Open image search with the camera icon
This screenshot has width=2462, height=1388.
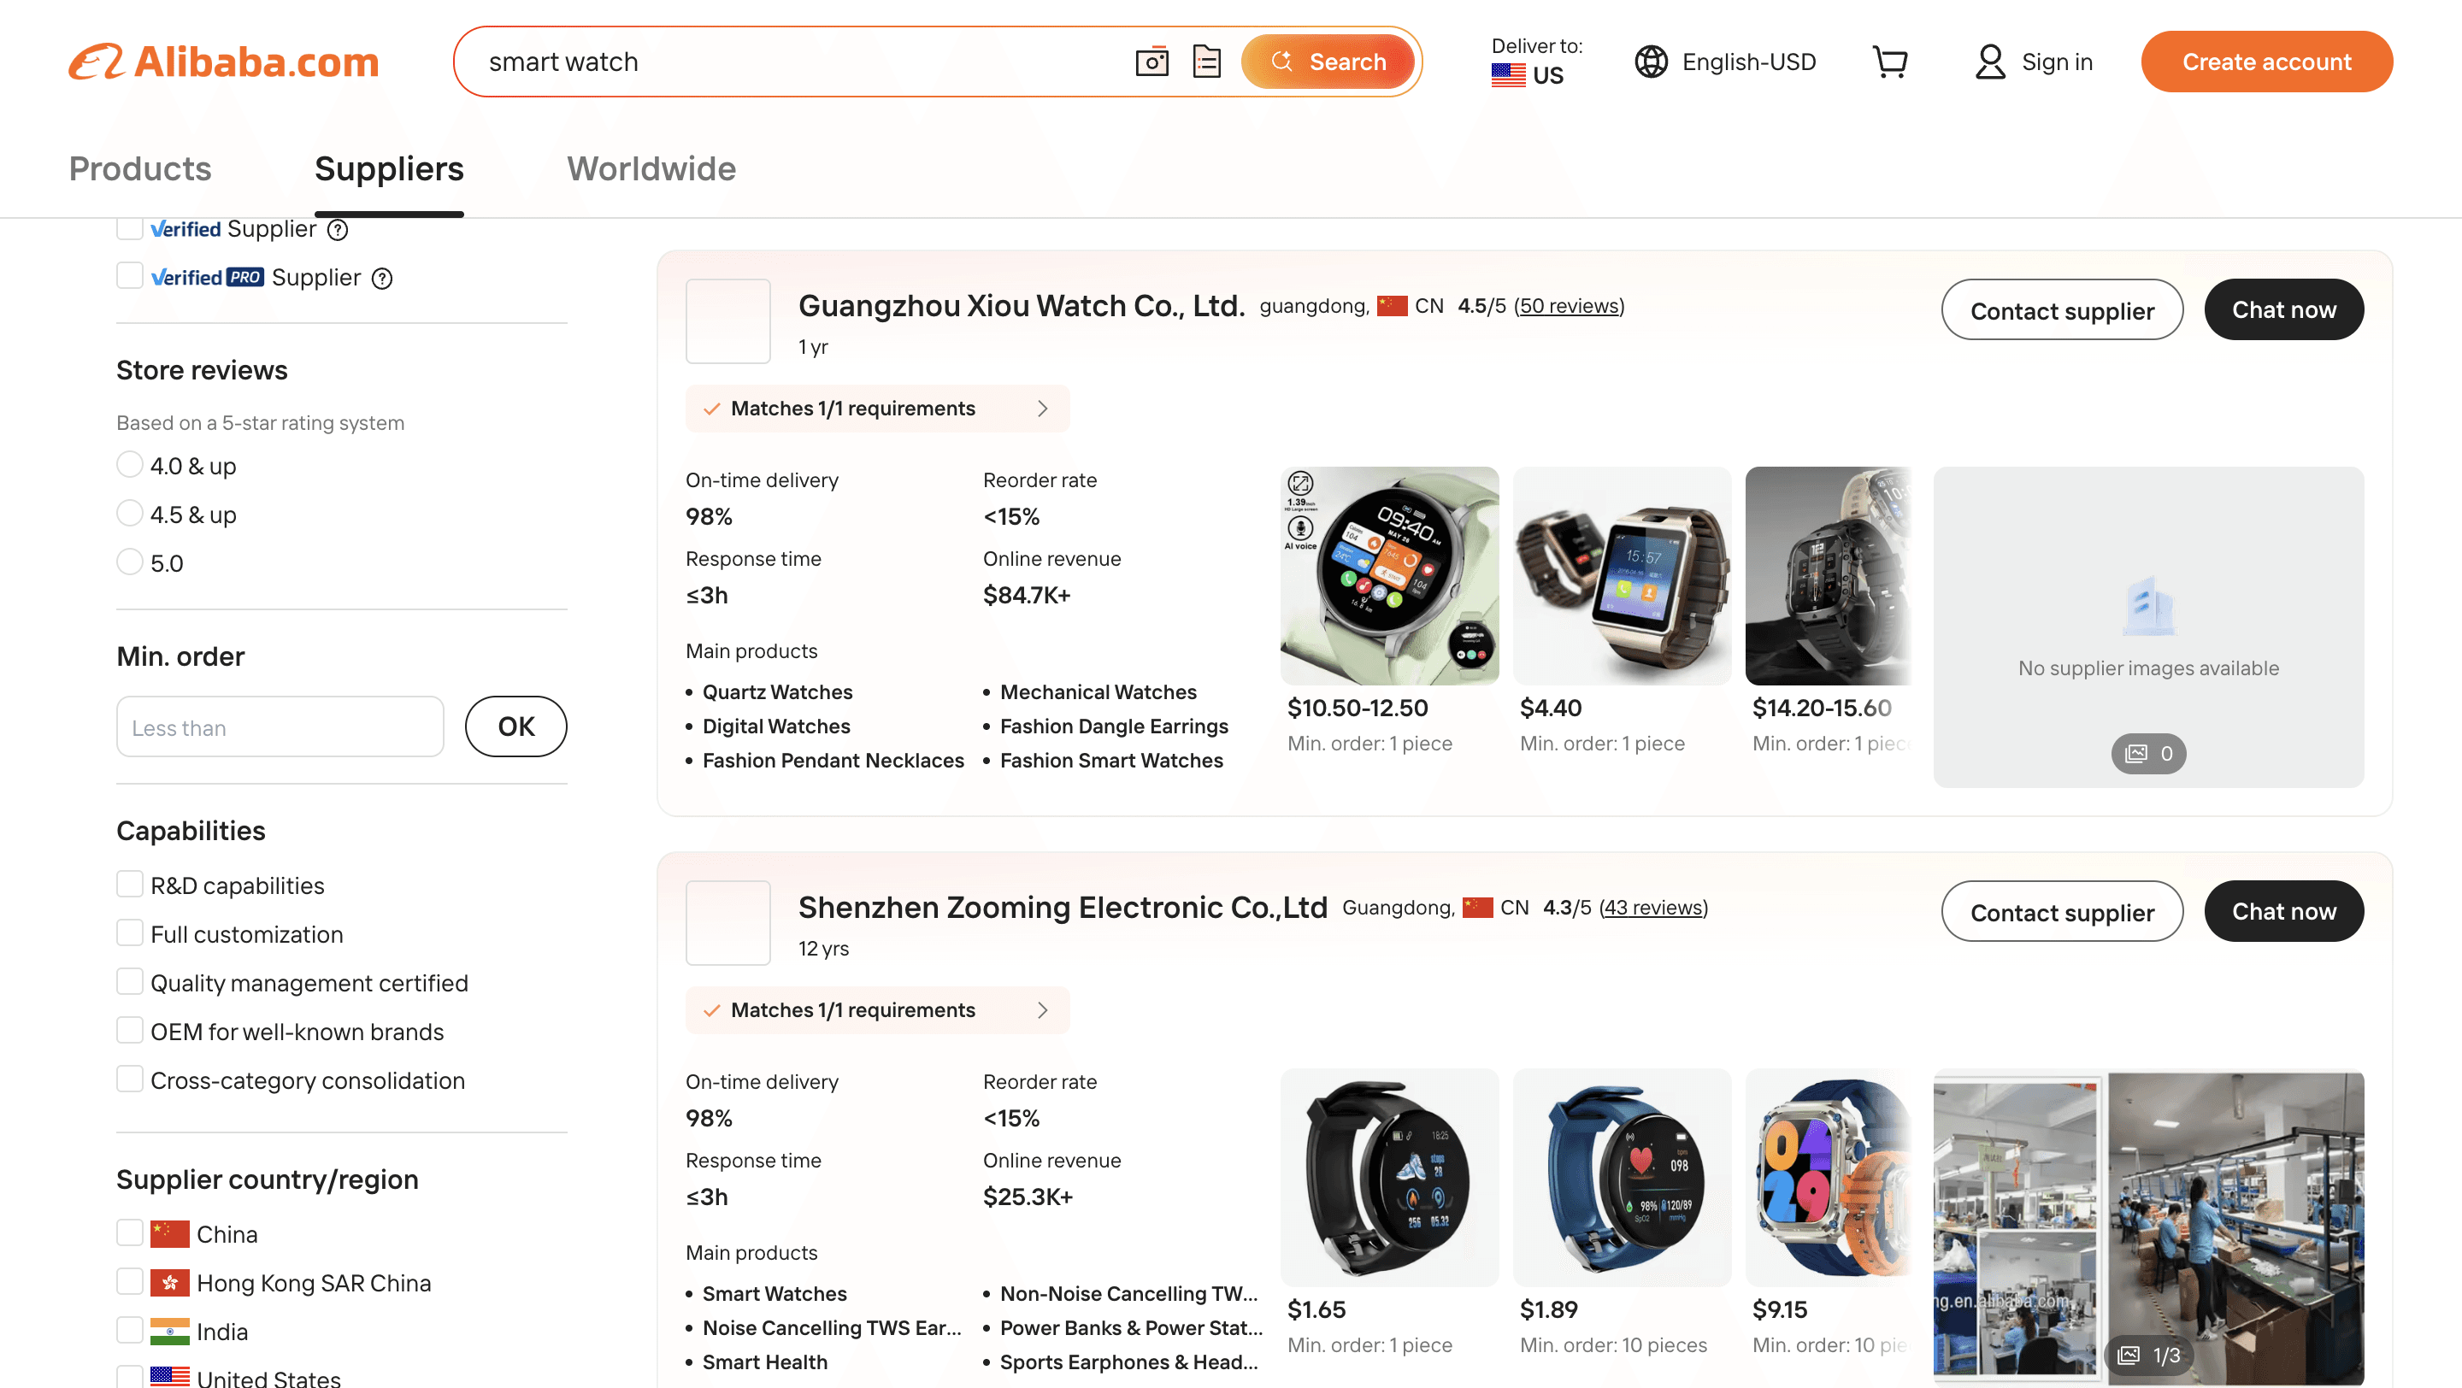[1151, 62]
